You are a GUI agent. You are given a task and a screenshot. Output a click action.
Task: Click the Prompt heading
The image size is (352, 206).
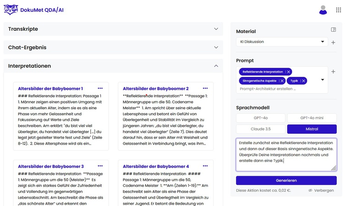pyautogui.click(x=245, y=60)
